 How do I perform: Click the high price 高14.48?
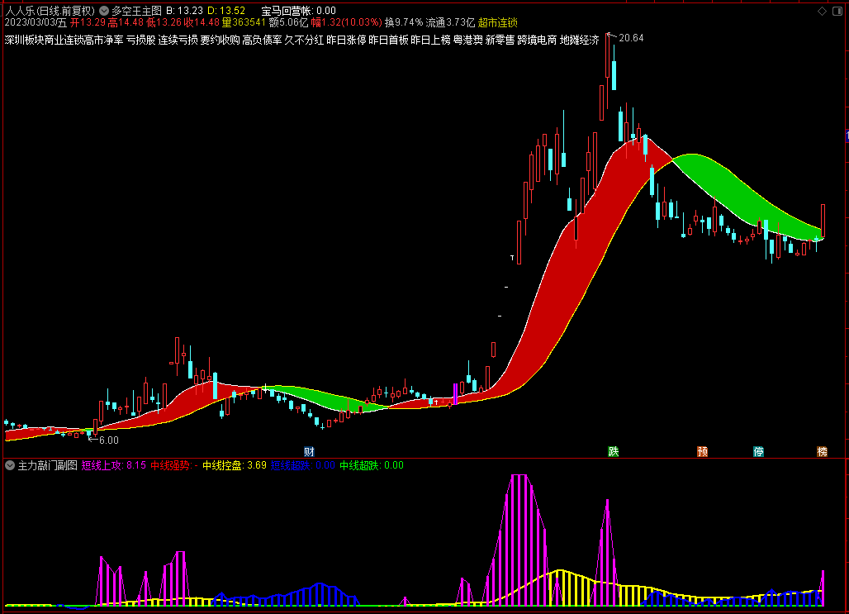tap(126, 23)
